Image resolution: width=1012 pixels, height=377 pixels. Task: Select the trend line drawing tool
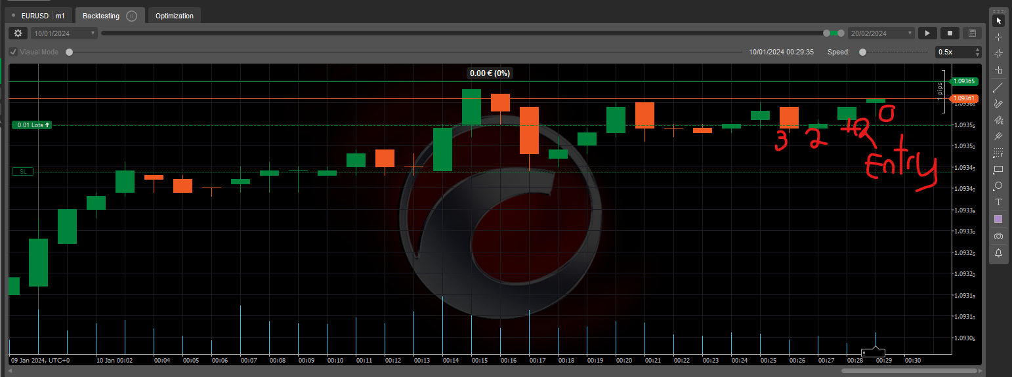[x=998, y=87]
